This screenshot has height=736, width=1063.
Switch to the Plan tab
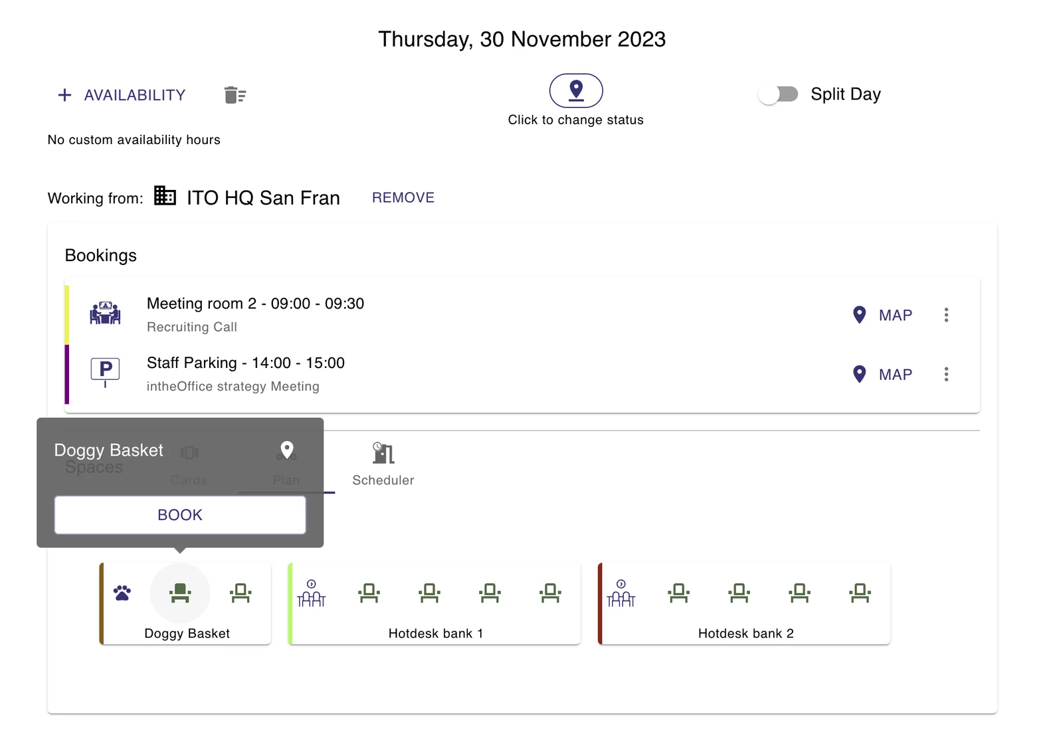tap(286, 465)
